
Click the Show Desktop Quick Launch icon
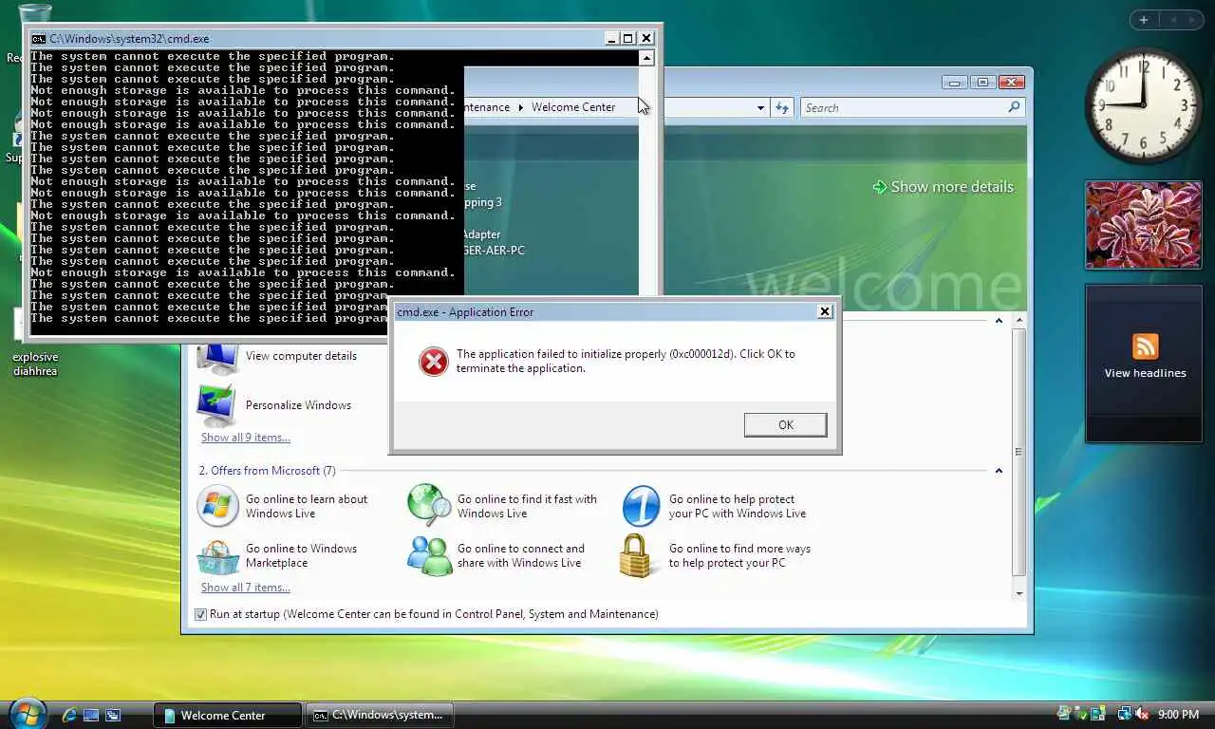tap(91, 715)
